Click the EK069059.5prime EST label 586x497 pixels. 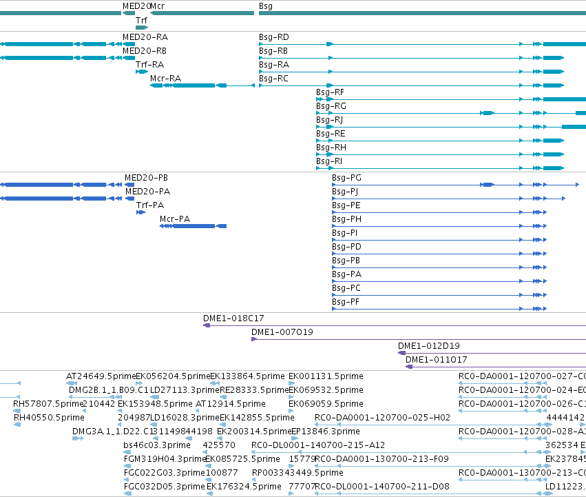tap(326, 404)
